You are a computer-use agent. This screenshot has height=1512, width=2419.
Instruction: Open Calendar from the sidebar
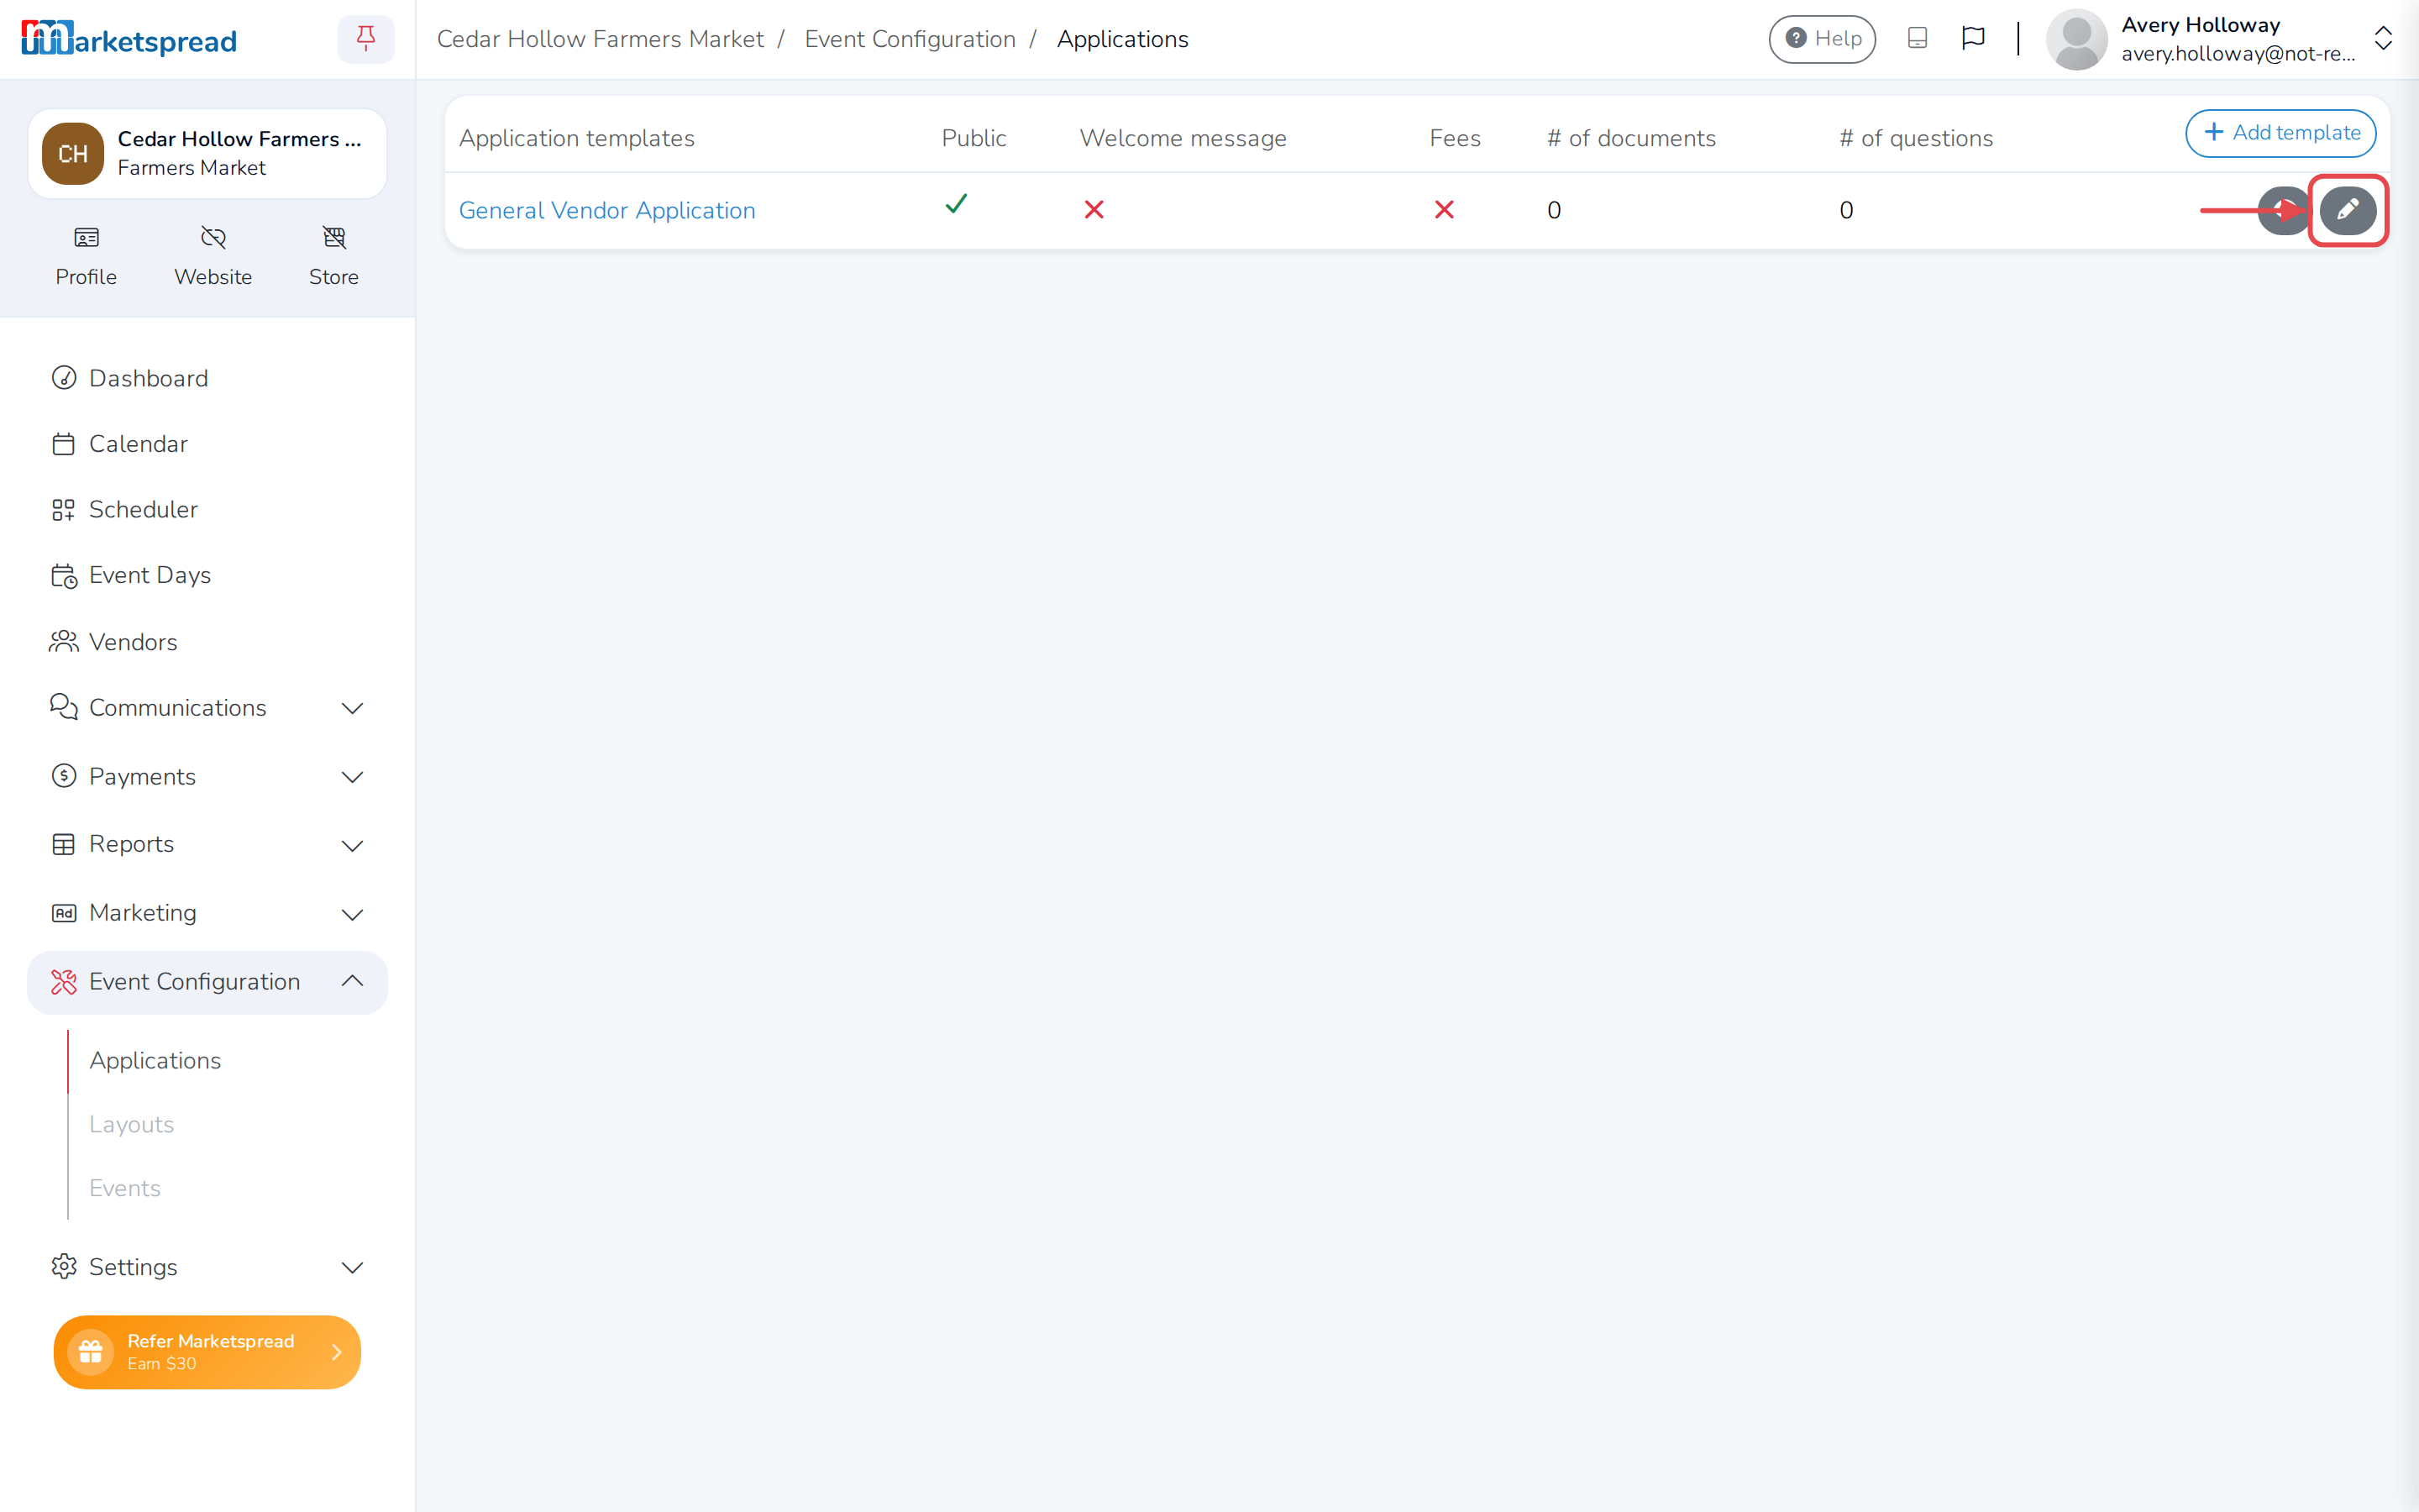pos(208,444)
